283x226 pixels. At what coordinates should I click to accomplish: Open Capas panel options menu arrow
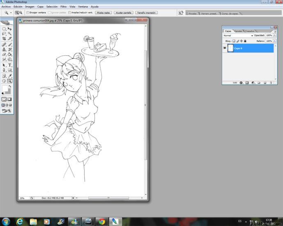click(275, 31)
